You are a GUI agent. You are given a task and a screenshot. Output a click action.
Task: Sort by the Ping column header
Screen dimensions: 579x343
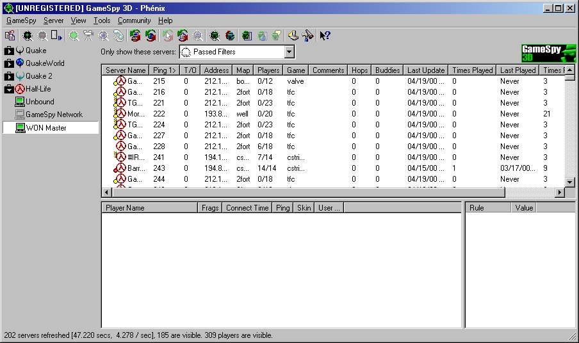pyautogui.click(x=165, y=70)
